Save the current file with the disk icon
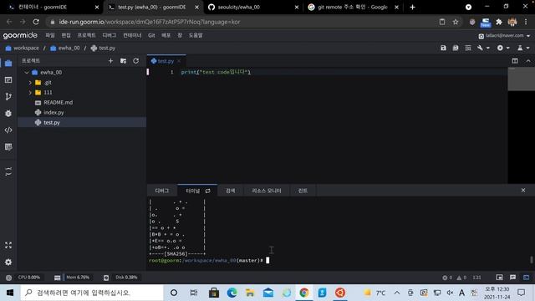The height and width of the screenshot is (301, 535). click(x=443, y=48)
